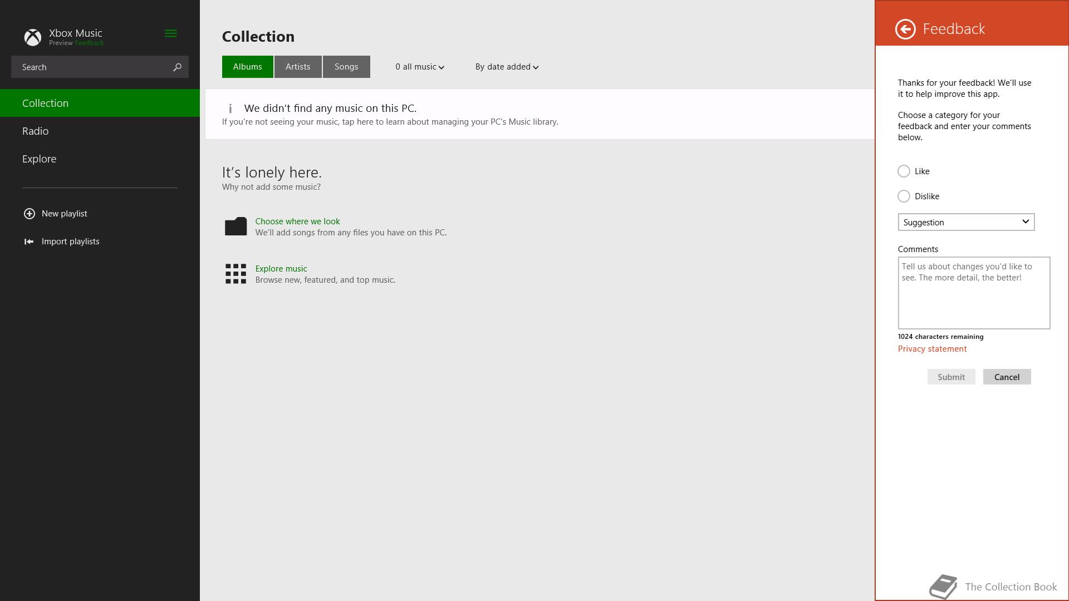Click the New playlist plus icon

pyautogui.click(x=30, y=214)
